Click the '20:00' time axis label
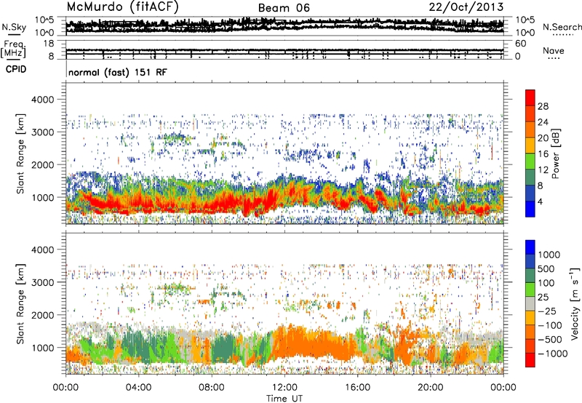This screenshot has height=403, width=582. point(430,388)
